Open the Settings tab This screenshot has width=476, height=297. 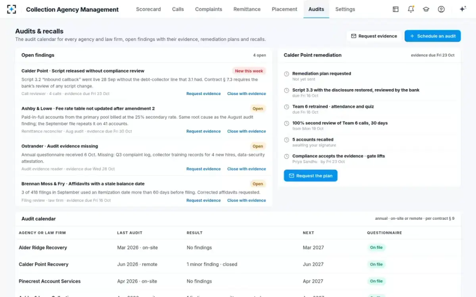(345, 9)
